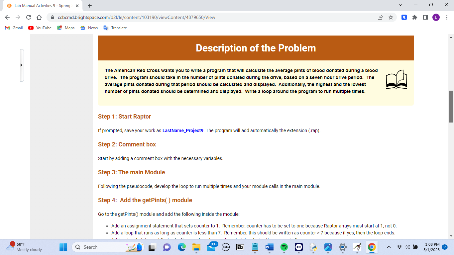Click the open book icon
This screenshot has height=255, width=454.
(x=397, y=79)
